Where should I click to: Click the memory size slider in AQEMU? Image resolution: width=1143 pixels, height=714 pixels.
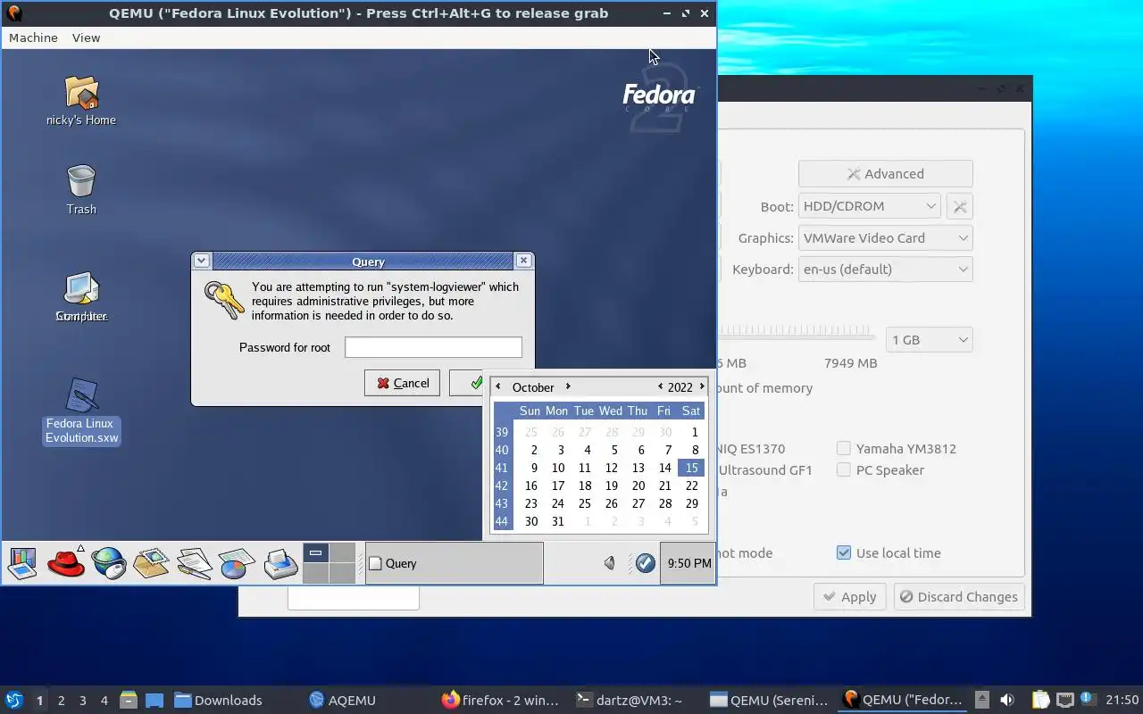(x=795, y=331)
